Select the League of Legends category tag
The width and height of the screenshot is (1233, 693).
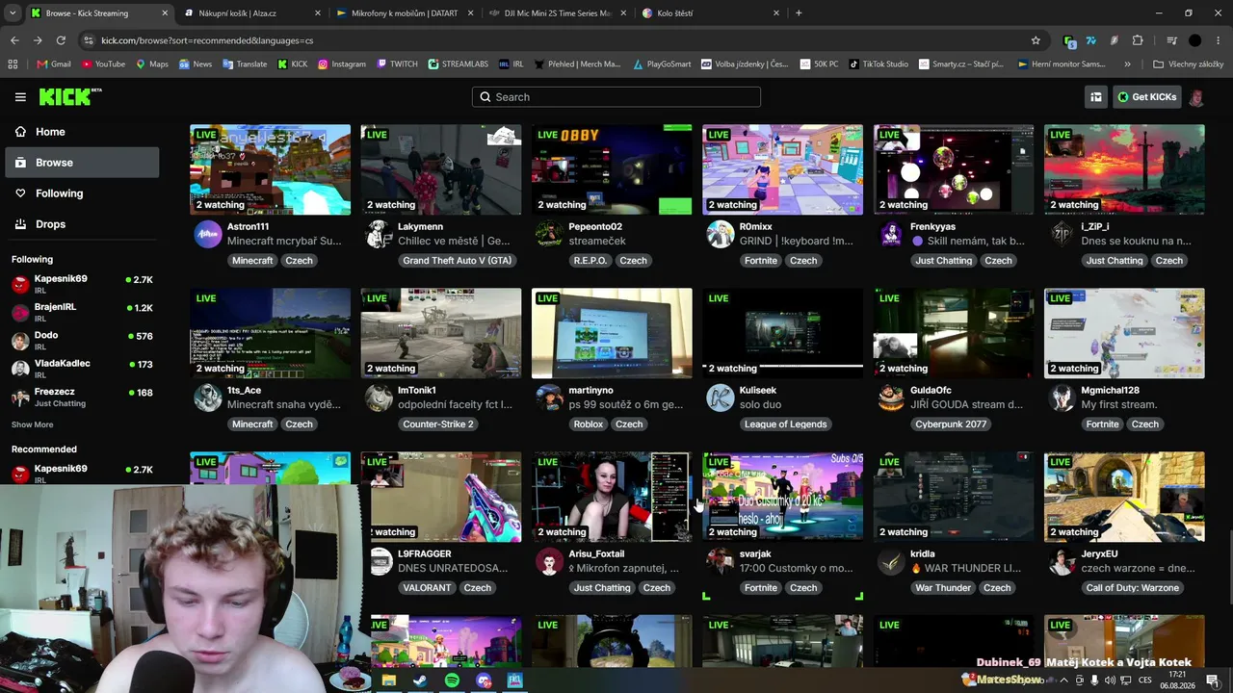pos(786,424)
